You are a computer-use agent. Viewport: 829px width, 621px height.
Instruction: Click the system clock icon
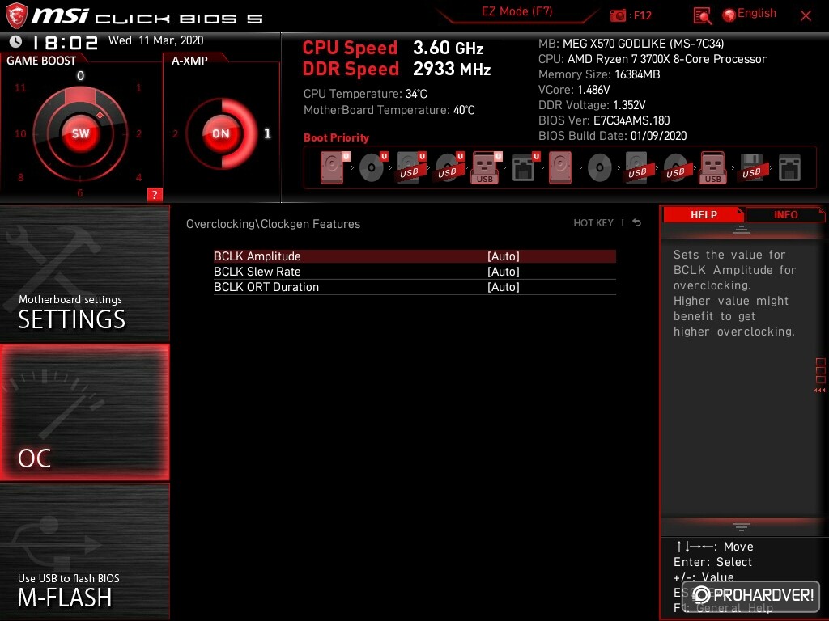pyautogui.click(x=16, y=41)
